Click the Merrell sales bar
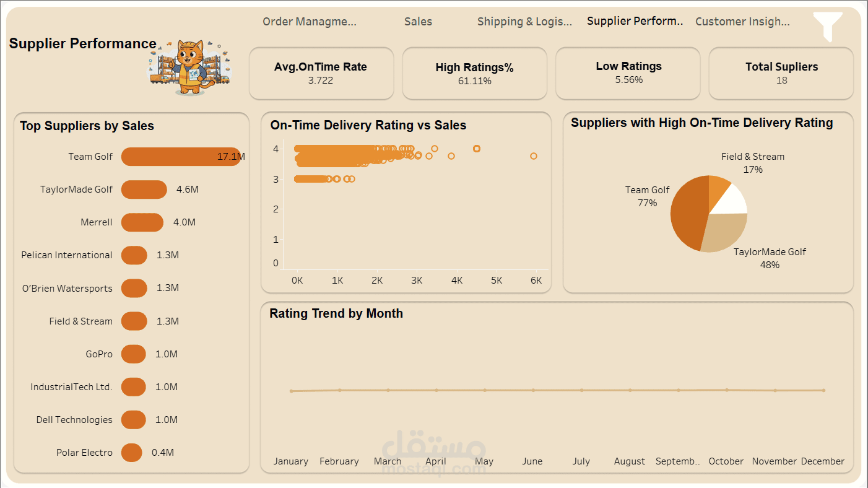 (x=142, y=222)
